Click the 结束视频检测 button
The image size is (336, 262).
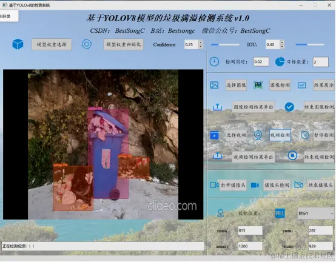coord(319,157)
